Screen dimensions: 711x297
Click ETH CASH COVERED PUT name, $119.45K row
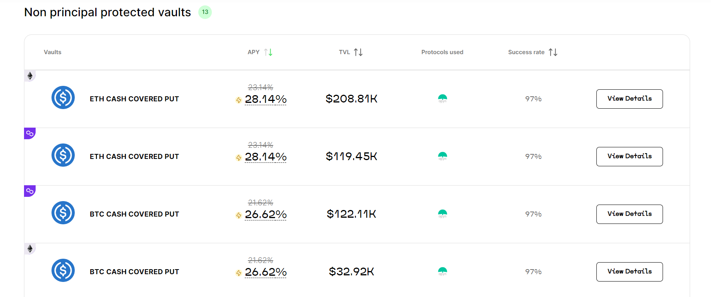(134, 157)
